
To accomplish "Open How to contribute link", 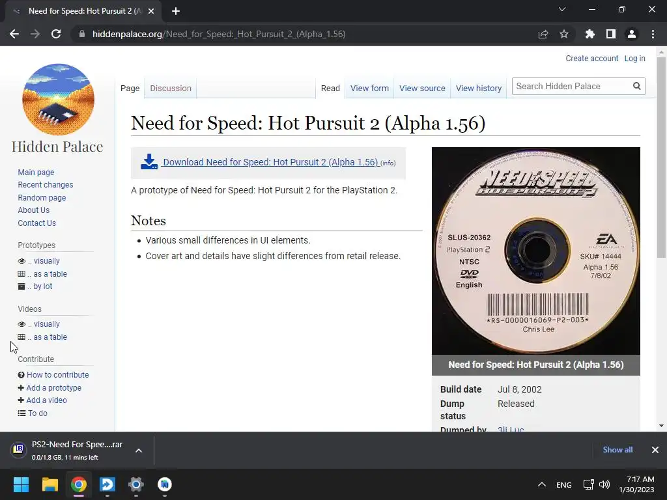I will point(57,374).
